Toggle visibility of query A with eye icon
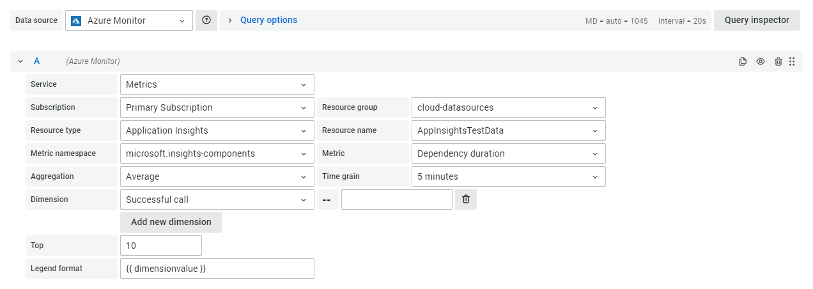The width and height of the screenshot is (813, 289). pos(761,61)
